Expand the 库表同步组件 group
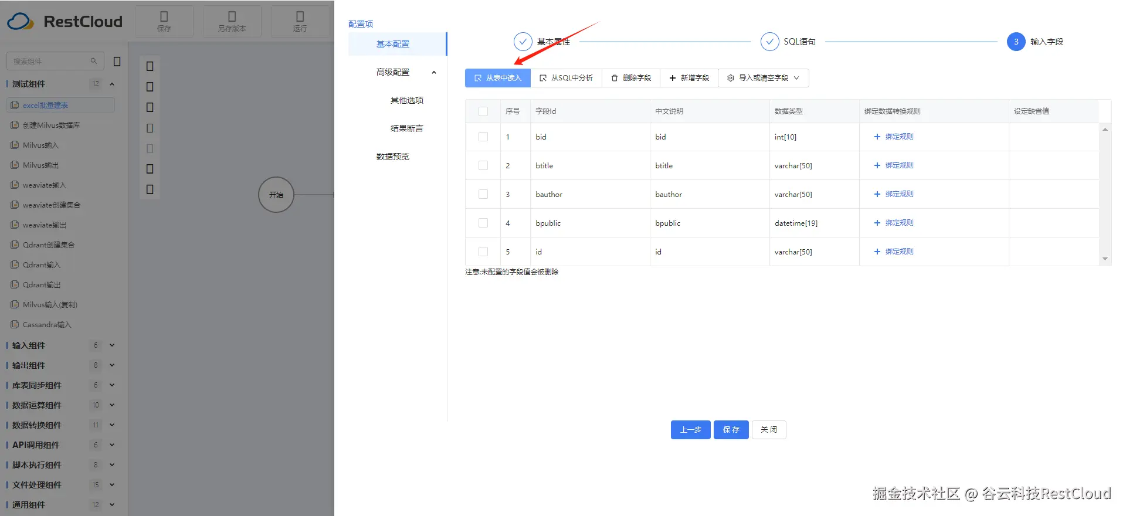1126x516 pixels. coord(112,385)
